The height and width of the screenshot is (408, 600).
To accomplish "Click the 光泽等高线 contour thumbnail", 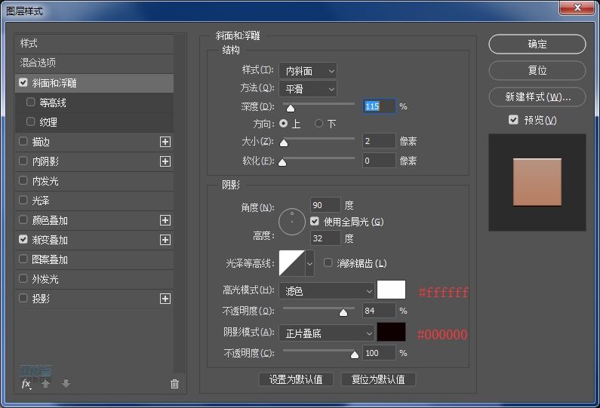I will (292, 263).
